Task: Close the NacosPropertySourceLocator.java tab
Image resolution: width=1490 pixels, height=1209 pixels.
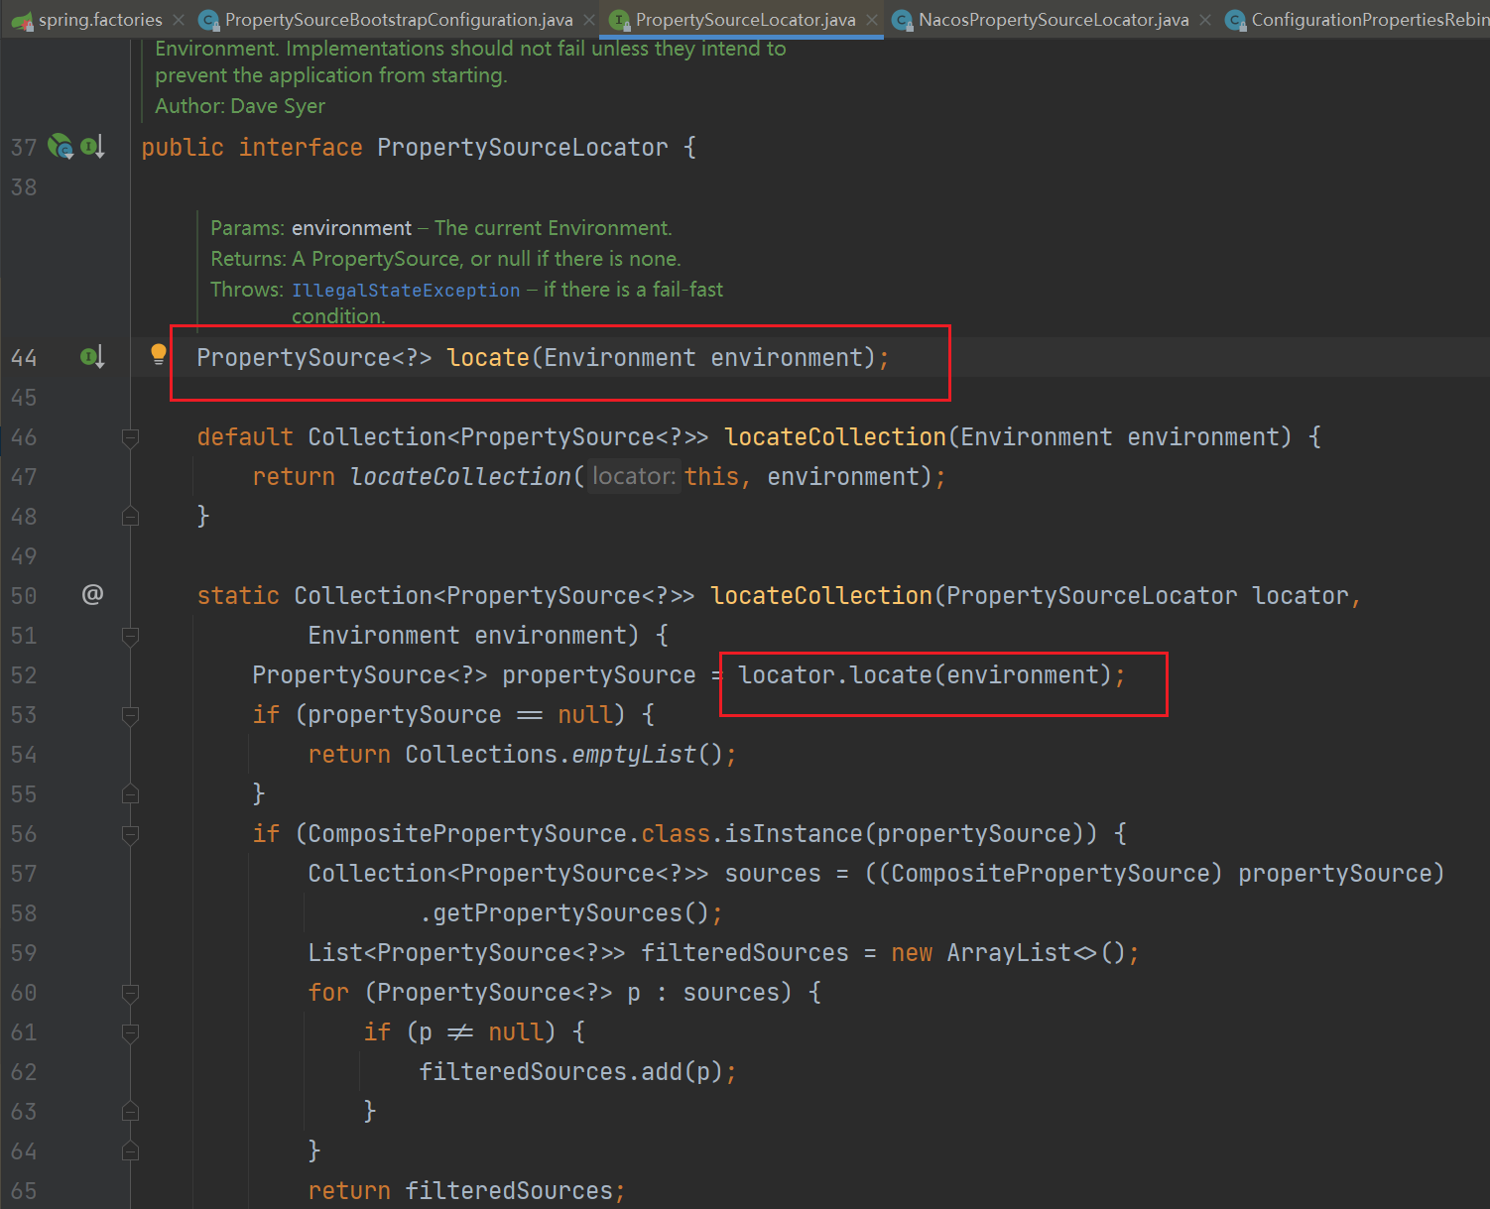Action: (1205, 20)
